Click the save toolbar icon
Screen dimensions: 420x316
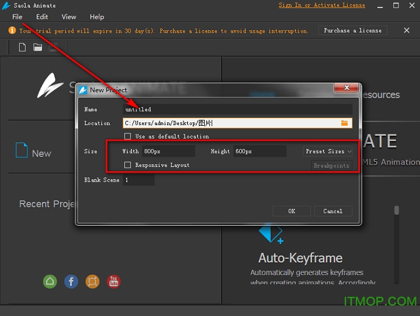[53, 48]
